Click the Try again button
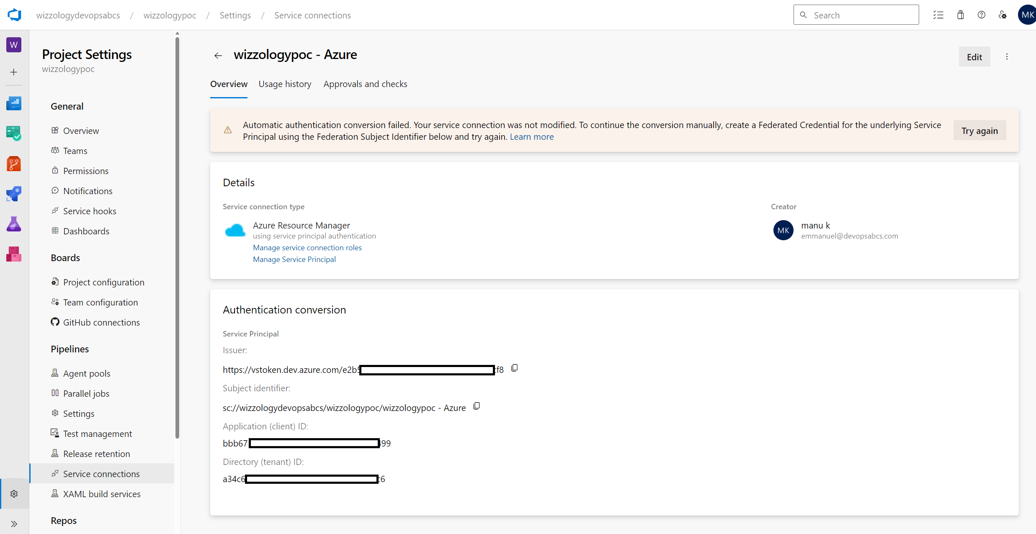The image size is (1036, 534). (979, 131)
